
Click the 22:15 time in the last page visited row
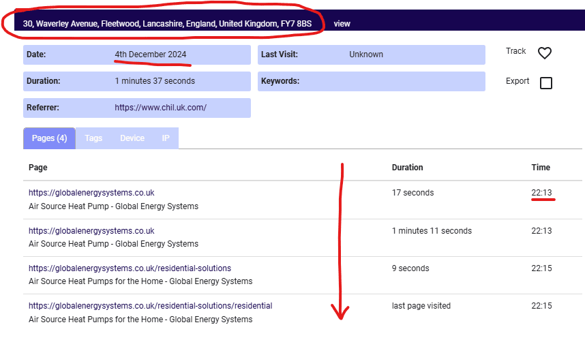coord(541,306)
